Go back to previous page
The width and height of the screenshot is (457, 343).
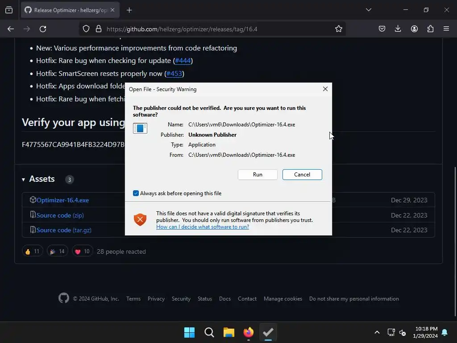(11, 29)
